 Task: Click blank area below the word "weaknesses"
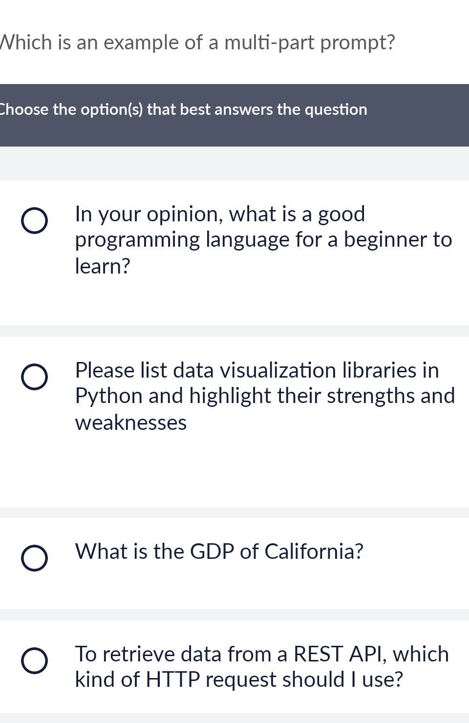click(131, 469)
